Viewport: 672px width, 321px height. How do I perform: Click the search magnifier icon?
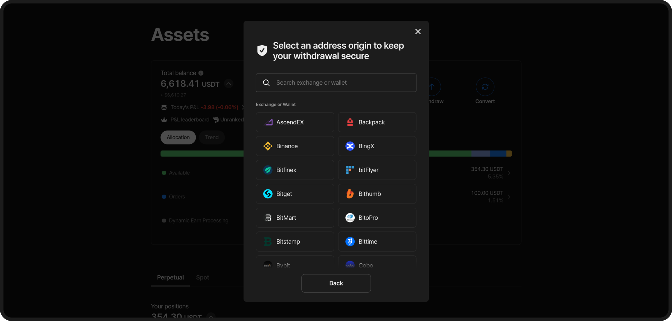pos(266,83)
